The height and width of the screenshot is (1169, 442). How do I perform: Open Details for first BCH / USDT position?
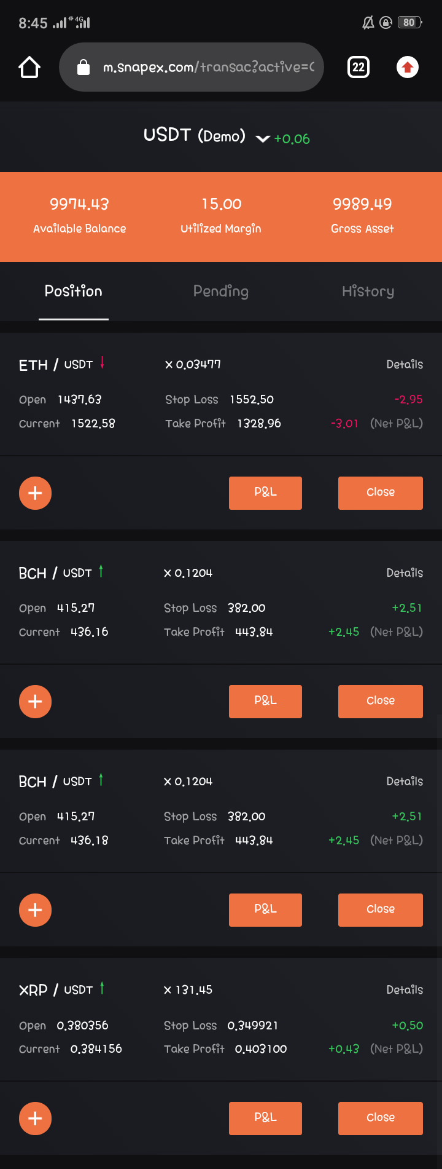[x=405, y=573]
